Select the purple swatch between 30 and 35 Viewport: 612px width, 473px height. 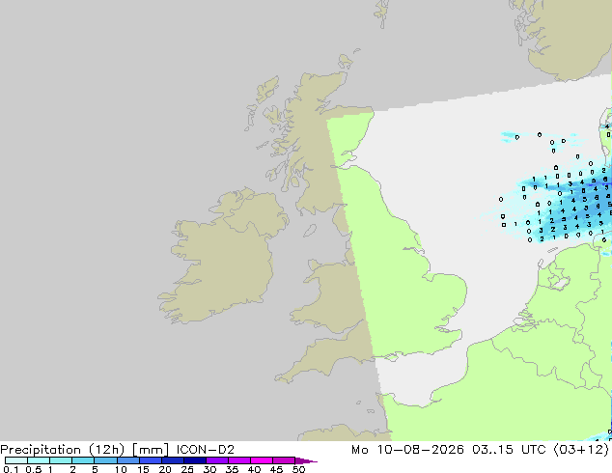(x=217, y=460)
